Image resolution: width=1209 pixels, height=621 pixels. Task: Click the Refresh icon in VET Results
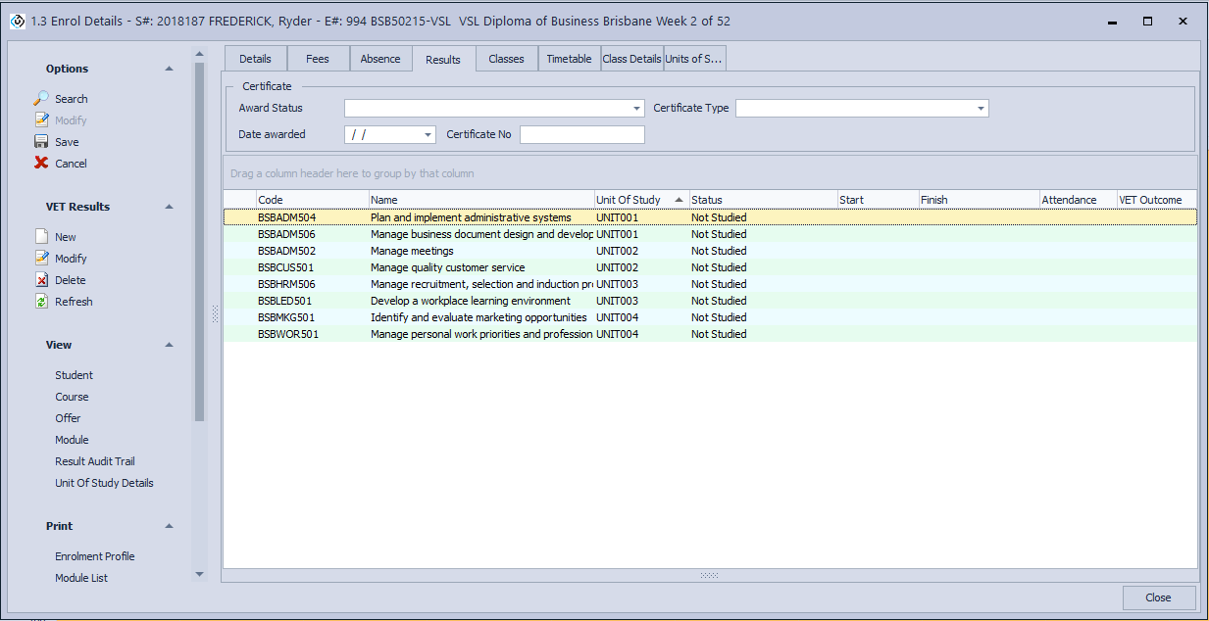point(41,302)
